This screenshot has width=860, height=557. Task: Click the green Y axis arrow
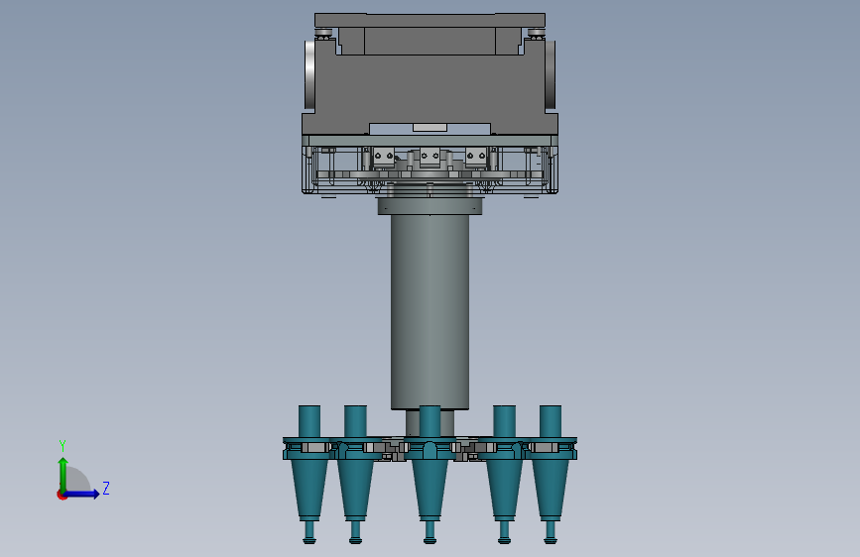[63, 475]
